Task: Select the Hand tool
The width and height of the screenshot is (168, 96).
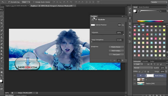Action: pos(2,72)
